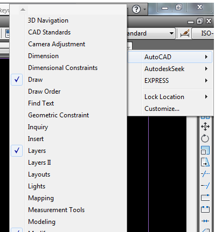This screenshot has width=215, height=232.
Task: Open the Help dropdown arrow
Action: [x=145, y=9]
